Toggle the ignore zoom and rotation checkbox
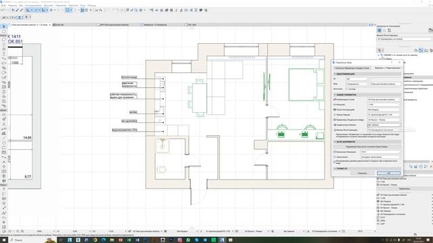The image size is (433, 243). 335,162
